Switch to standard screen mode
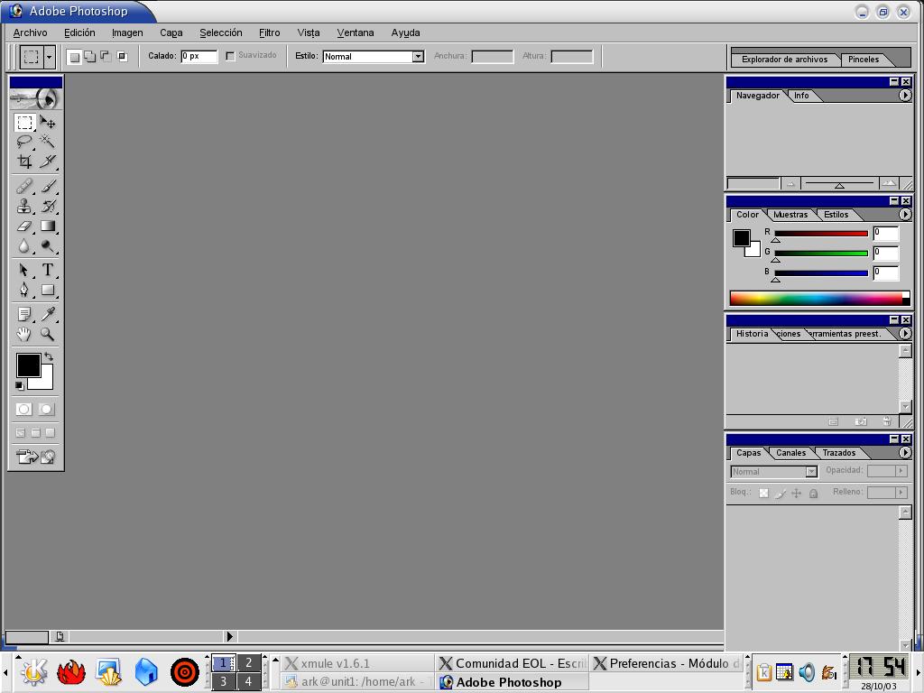Screen dimensions: 924x693 pyautogui.click(x=21, y=432)
